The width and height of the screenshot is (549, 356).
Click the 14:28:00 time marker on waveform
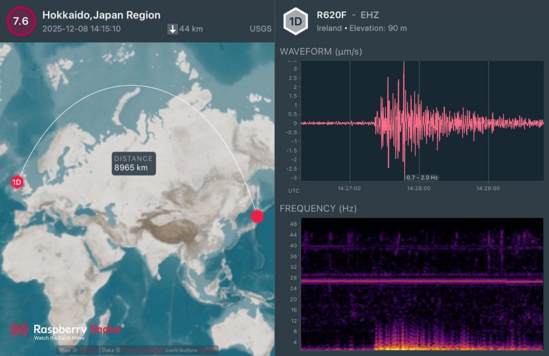pos(419,188)
